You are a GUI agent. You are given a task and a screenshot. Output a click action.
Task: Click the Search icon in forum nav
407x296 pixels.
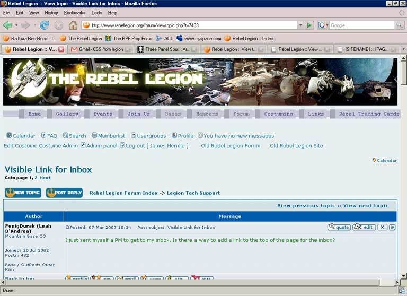[x=65, y=135]
